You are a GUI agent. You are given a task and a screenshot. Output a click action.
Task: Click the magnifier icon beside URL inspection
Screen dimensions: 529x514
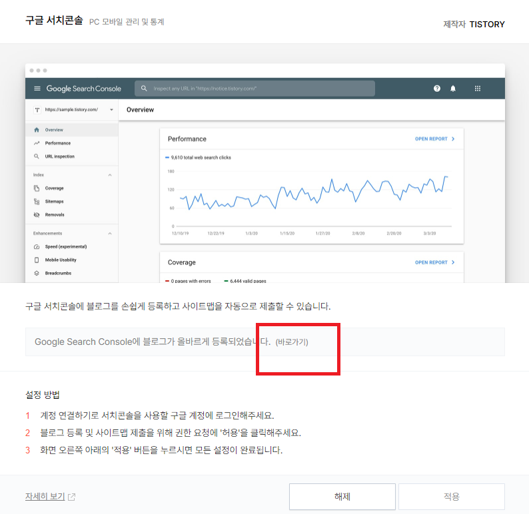coord(37,156)
